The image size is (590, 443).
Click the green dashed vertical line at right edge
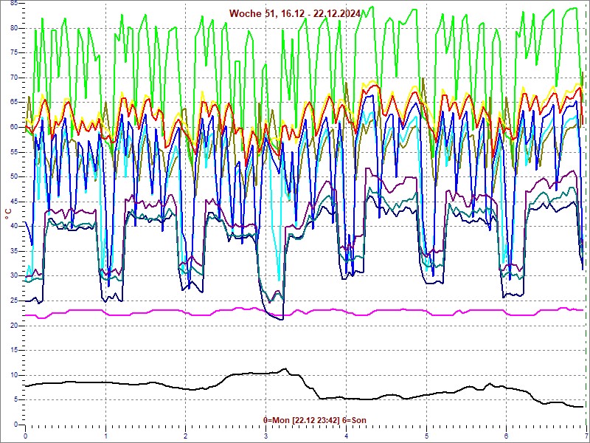click(x=586, y=221)
